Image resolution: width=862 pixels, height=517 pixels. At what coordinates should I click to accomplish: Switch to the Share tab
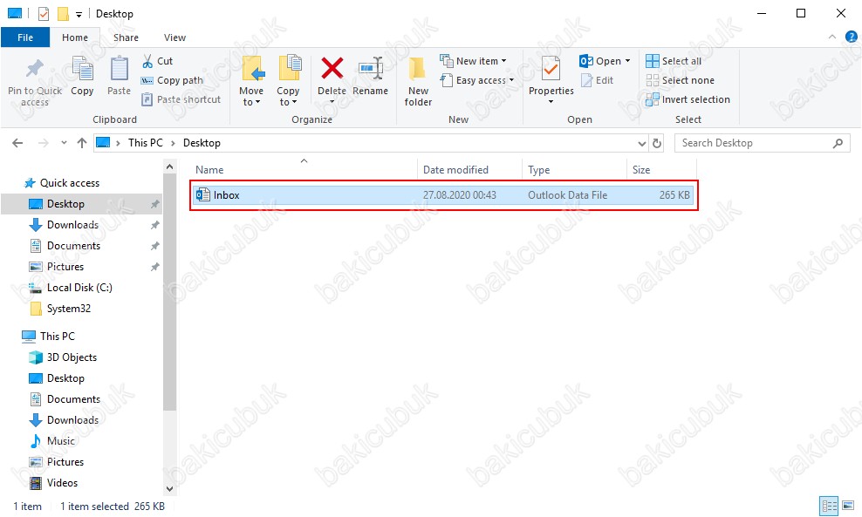[126, 37]
